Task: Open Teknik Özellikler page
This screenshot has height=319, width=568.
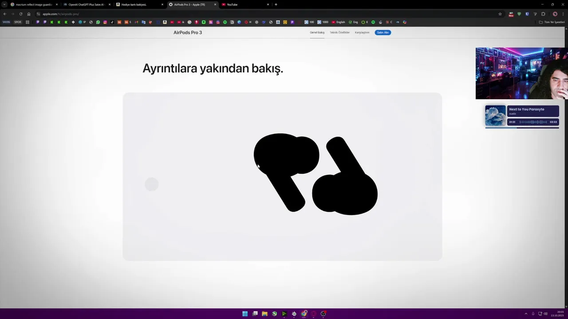Action: [339, 32]
